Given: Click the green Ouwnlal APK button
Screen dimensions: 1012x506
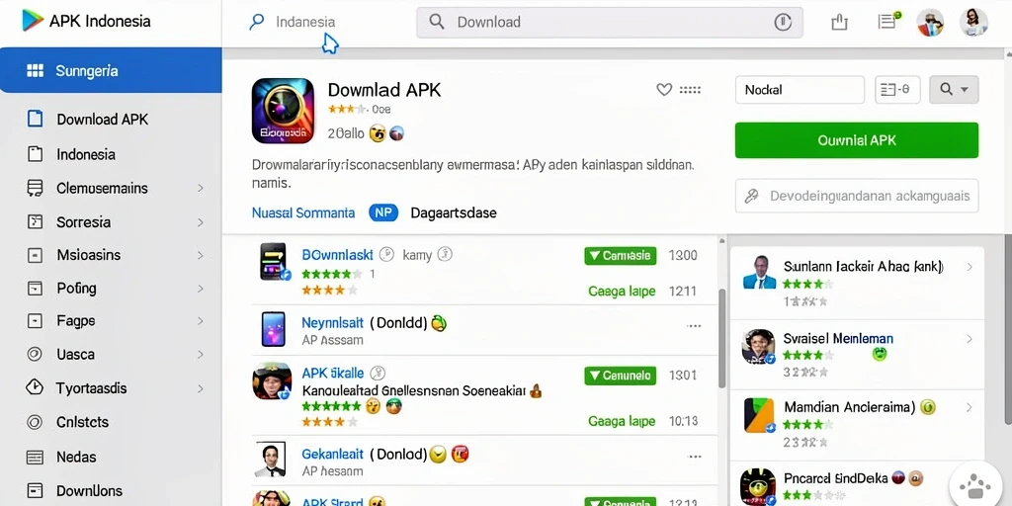Looking at the screenshot, I should 857,140.
